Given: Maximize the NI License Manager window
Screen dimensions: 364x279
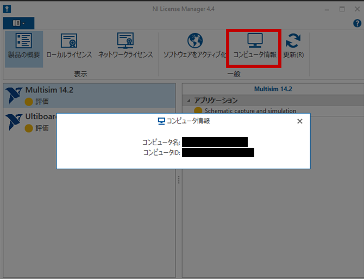Looking at the screenshot, I should coord(342,9).
